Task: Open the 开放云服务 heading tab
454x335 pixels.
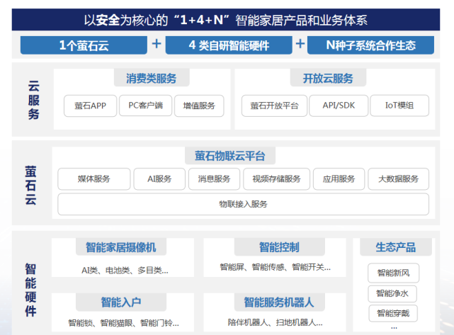Action: point(328,78)
